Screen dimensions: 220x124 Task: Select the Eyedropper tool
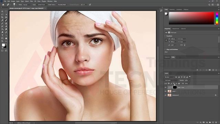click(2, 20)
